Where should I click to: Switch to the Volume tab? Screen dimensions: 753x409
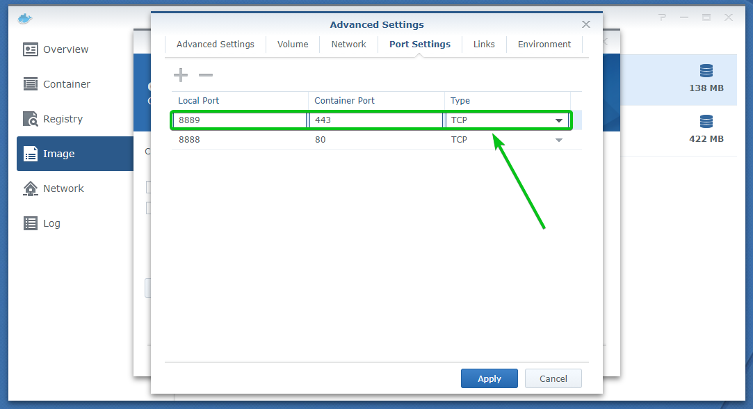293,45
